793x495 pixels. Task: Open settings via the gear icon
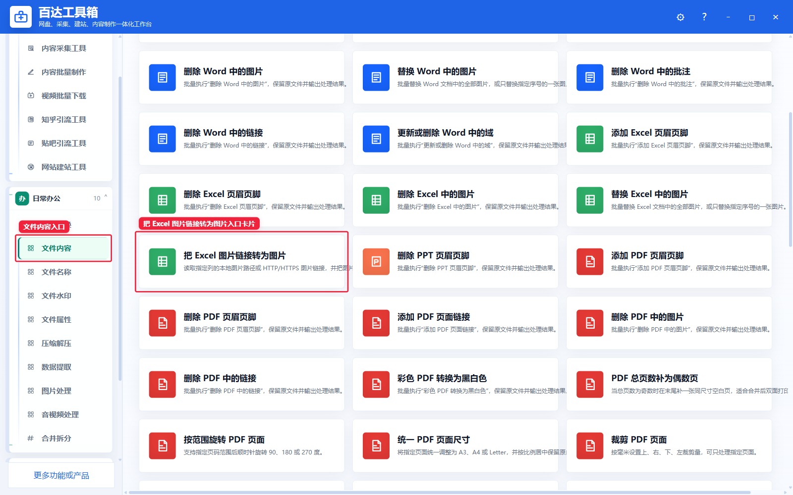point(680,17)
